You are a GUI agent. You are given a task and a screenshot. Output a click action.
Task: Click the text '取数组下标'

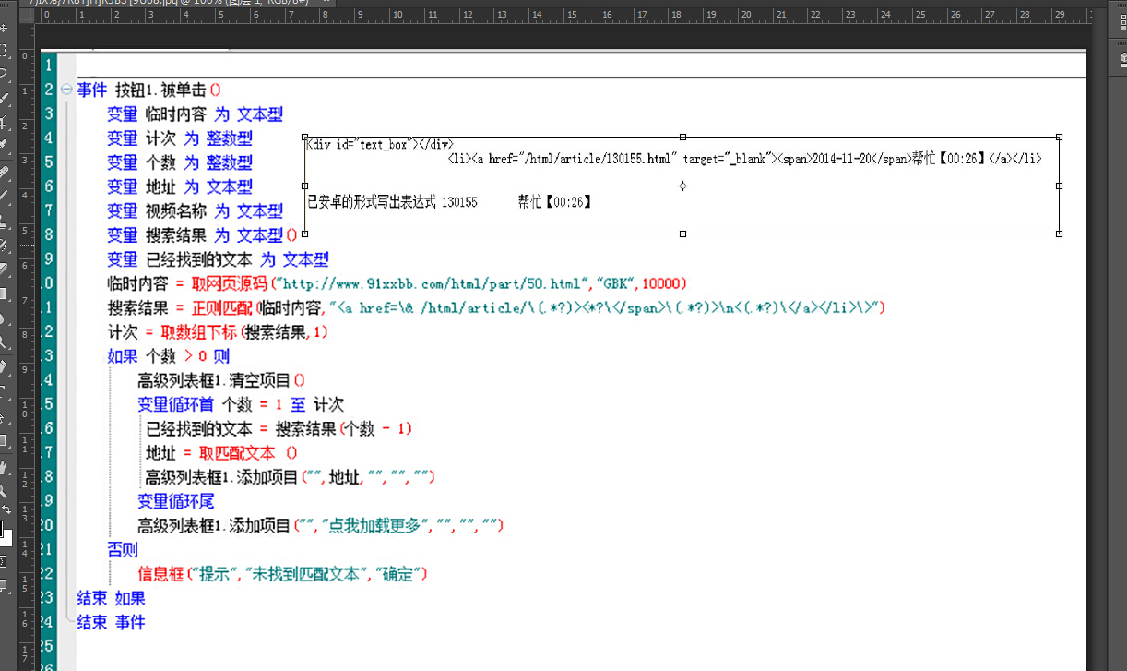pos(198,331)
